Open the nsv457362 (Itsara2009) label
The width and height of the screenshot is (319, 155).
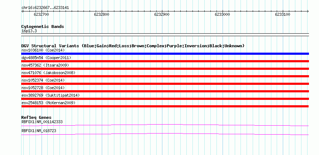[45, 65]
